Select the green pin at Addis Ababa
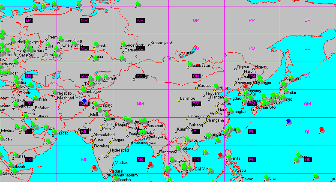Viewport: 336px width, 182px height. (x=14, y=170)
